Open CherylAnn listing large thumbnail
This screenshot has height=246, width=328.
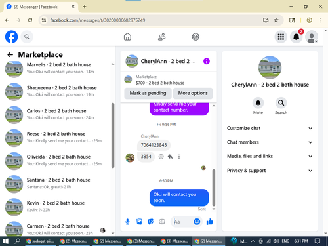coord(270,68)
